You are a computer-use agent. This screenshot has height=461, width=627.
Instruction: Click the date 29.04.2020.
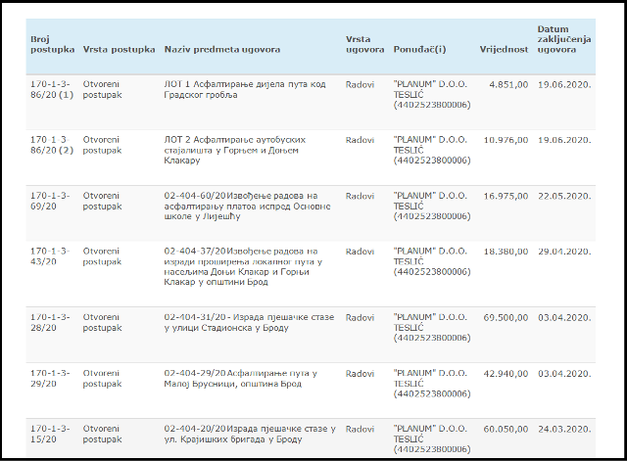(564, 252)
